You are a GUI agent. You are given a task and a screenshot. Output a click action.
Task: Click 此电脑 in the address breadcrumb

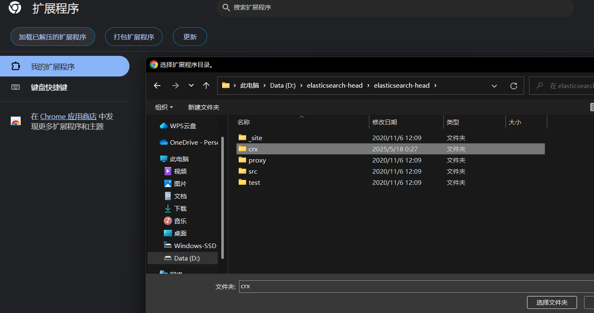249,86
